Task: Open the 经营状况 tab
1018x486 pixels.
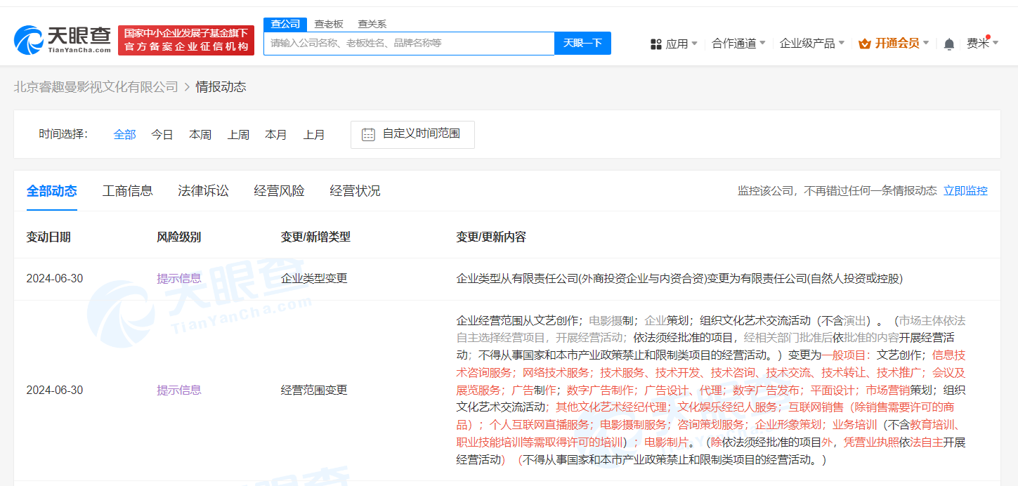Action: 354,190
